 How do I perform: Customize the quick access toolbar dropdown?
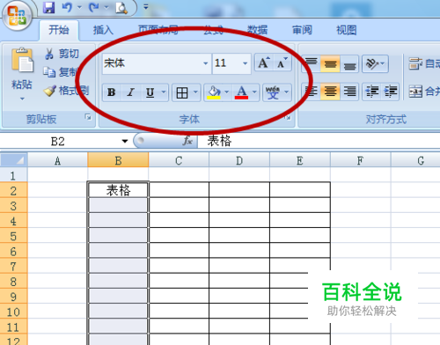click(x=146, y=7)
